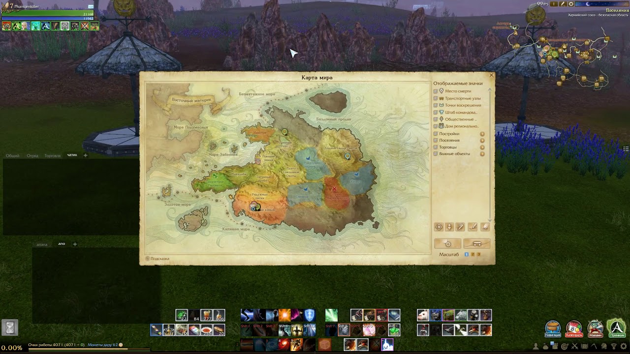This screenshot has width=630, height=354.
Task: Toggle the Поселения checkbox
Action: (436, 140)
